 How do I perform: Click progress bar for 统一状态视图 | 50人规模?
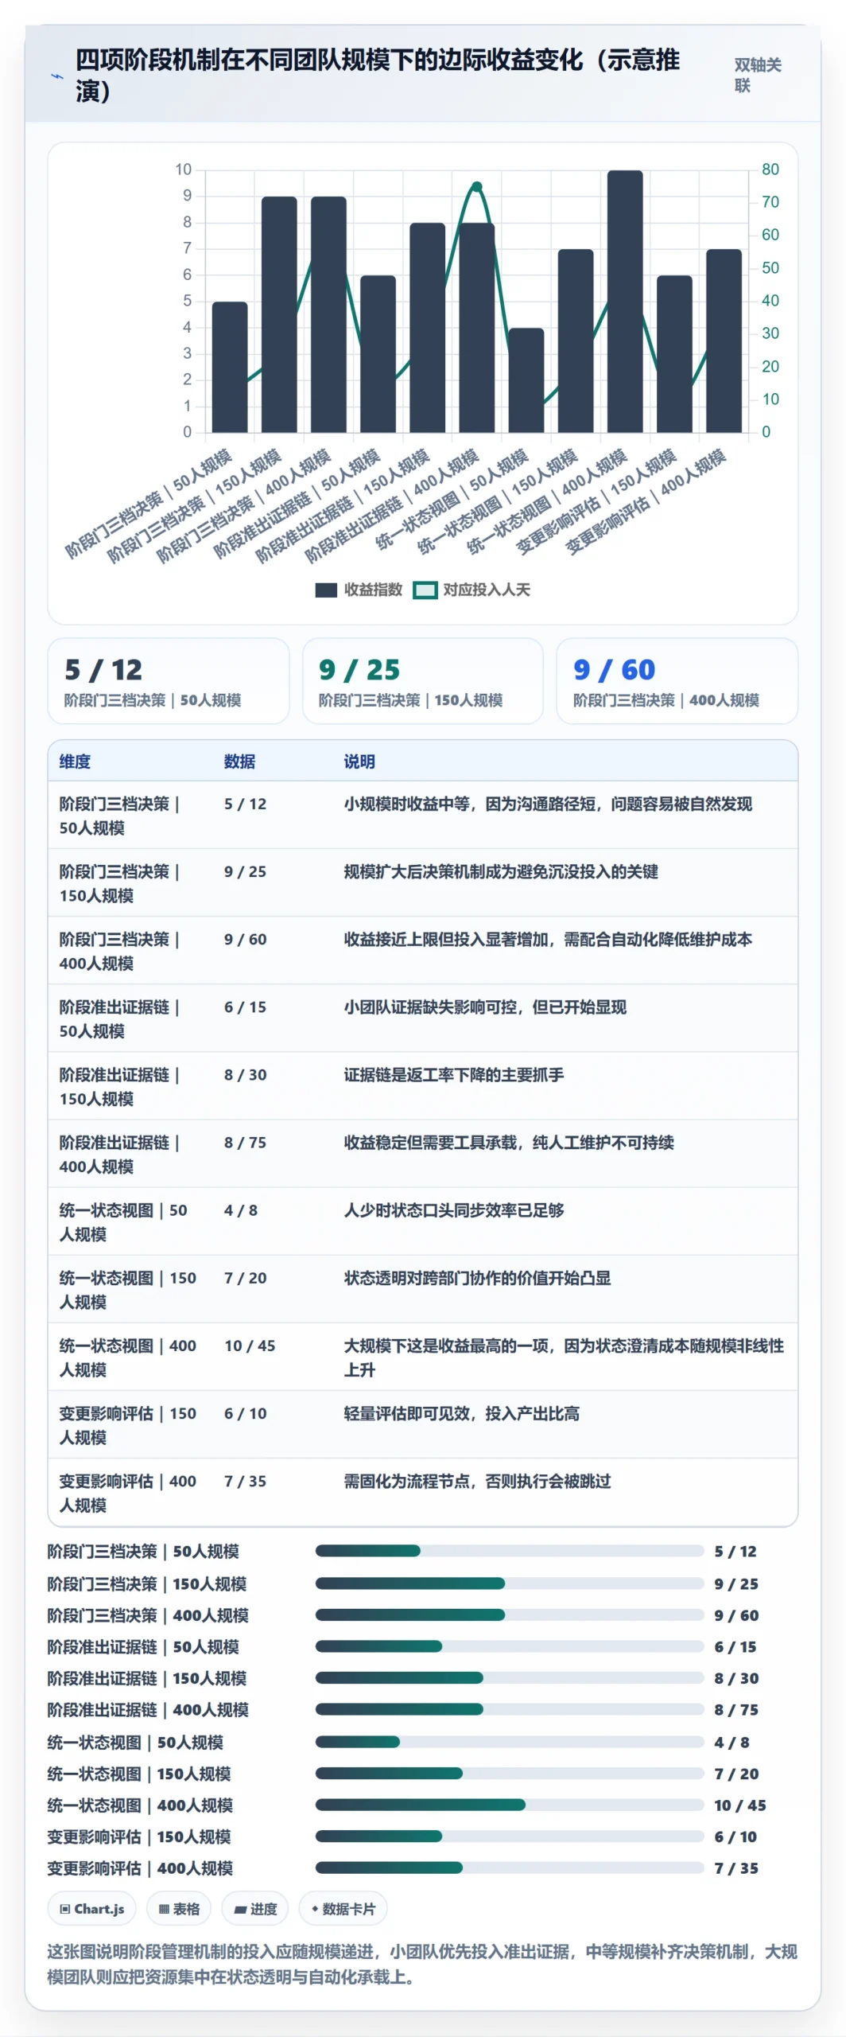(510, 1742)
